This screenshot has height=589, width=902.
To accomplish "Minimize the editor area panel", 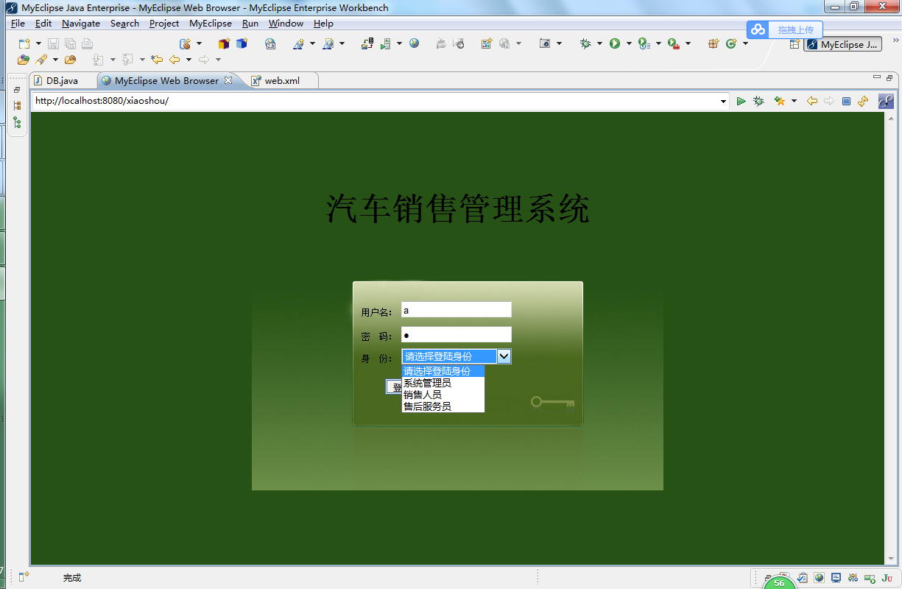I will point(876,77).
